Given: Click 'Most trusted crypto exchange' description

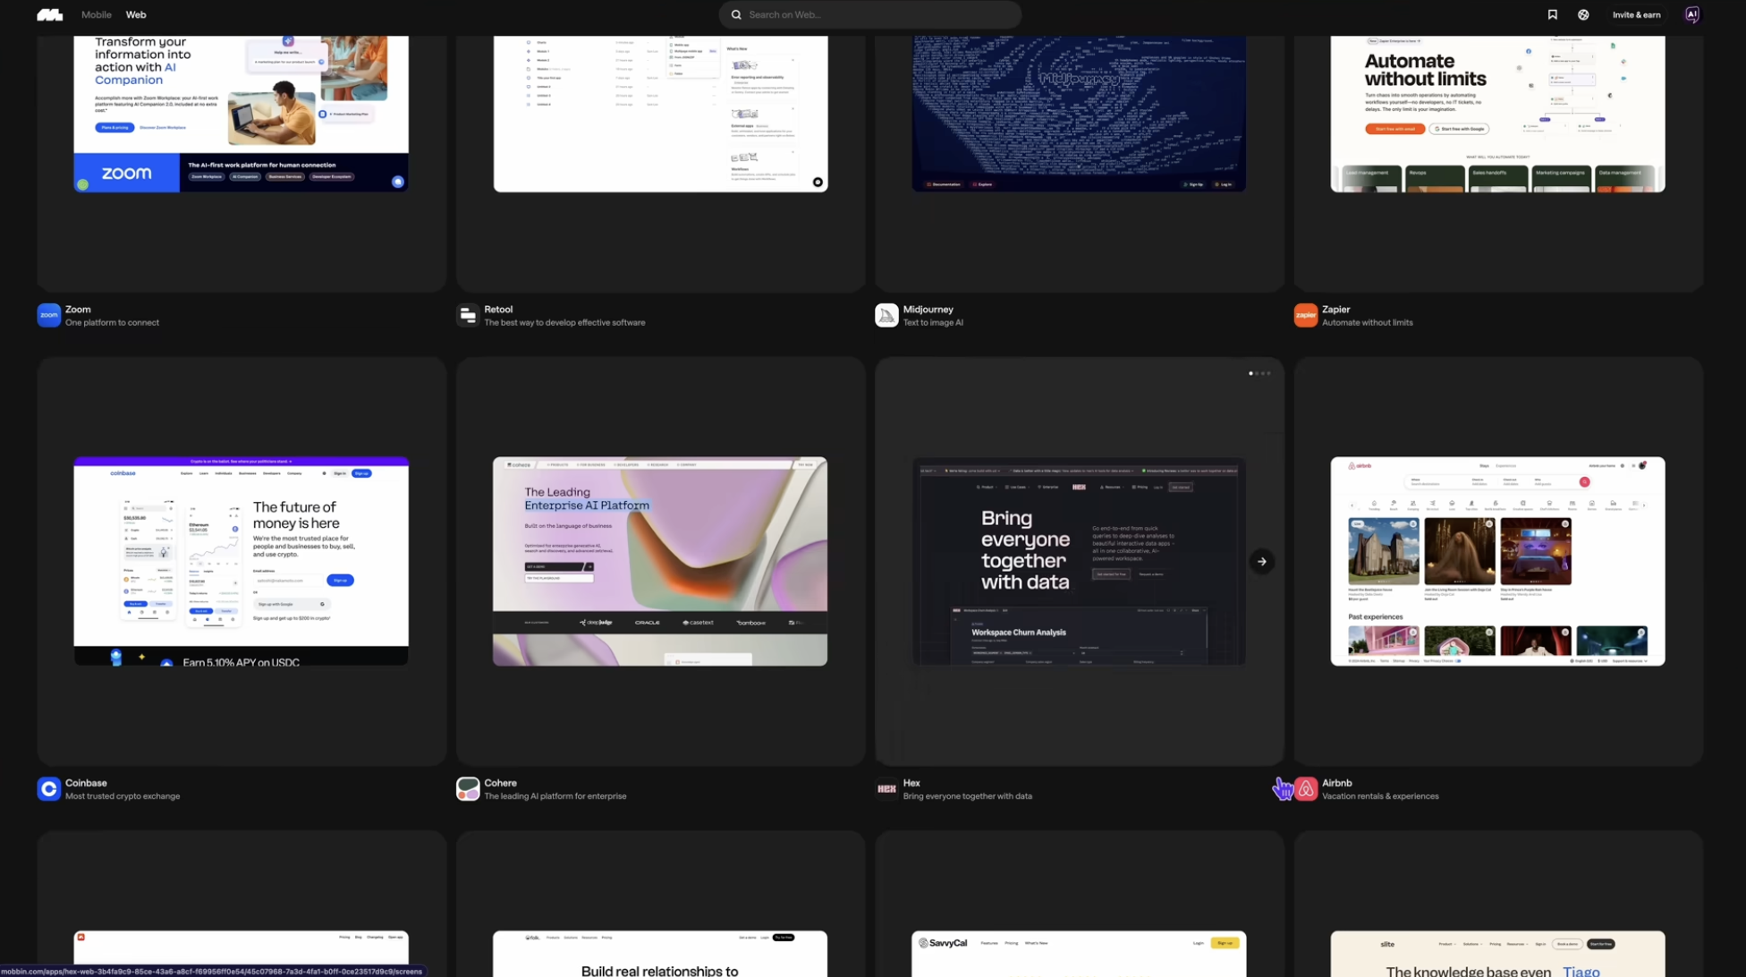Looking at the screenshot, I should click(x=123, y=796).
